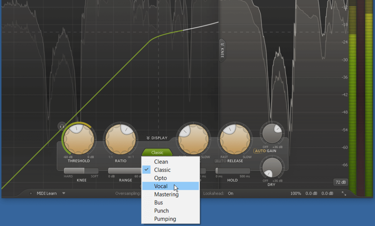Collapse the KNEE side panel tab
Screen dimensions: 375x226
pyautogui.click(x=222, y=50)
